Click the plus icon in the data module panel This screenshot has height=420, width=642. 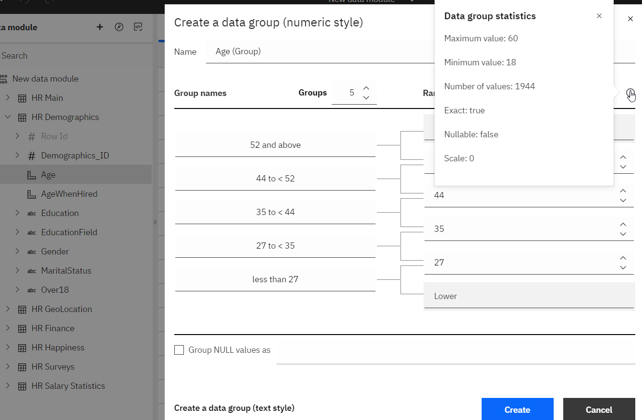100,27
